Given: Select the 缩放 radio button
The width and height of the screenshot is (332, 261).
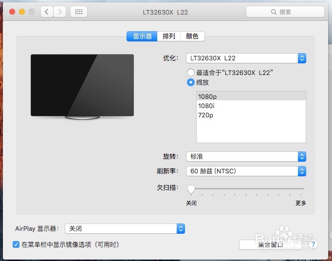Looking at the screenshot, I should point(190,82).
